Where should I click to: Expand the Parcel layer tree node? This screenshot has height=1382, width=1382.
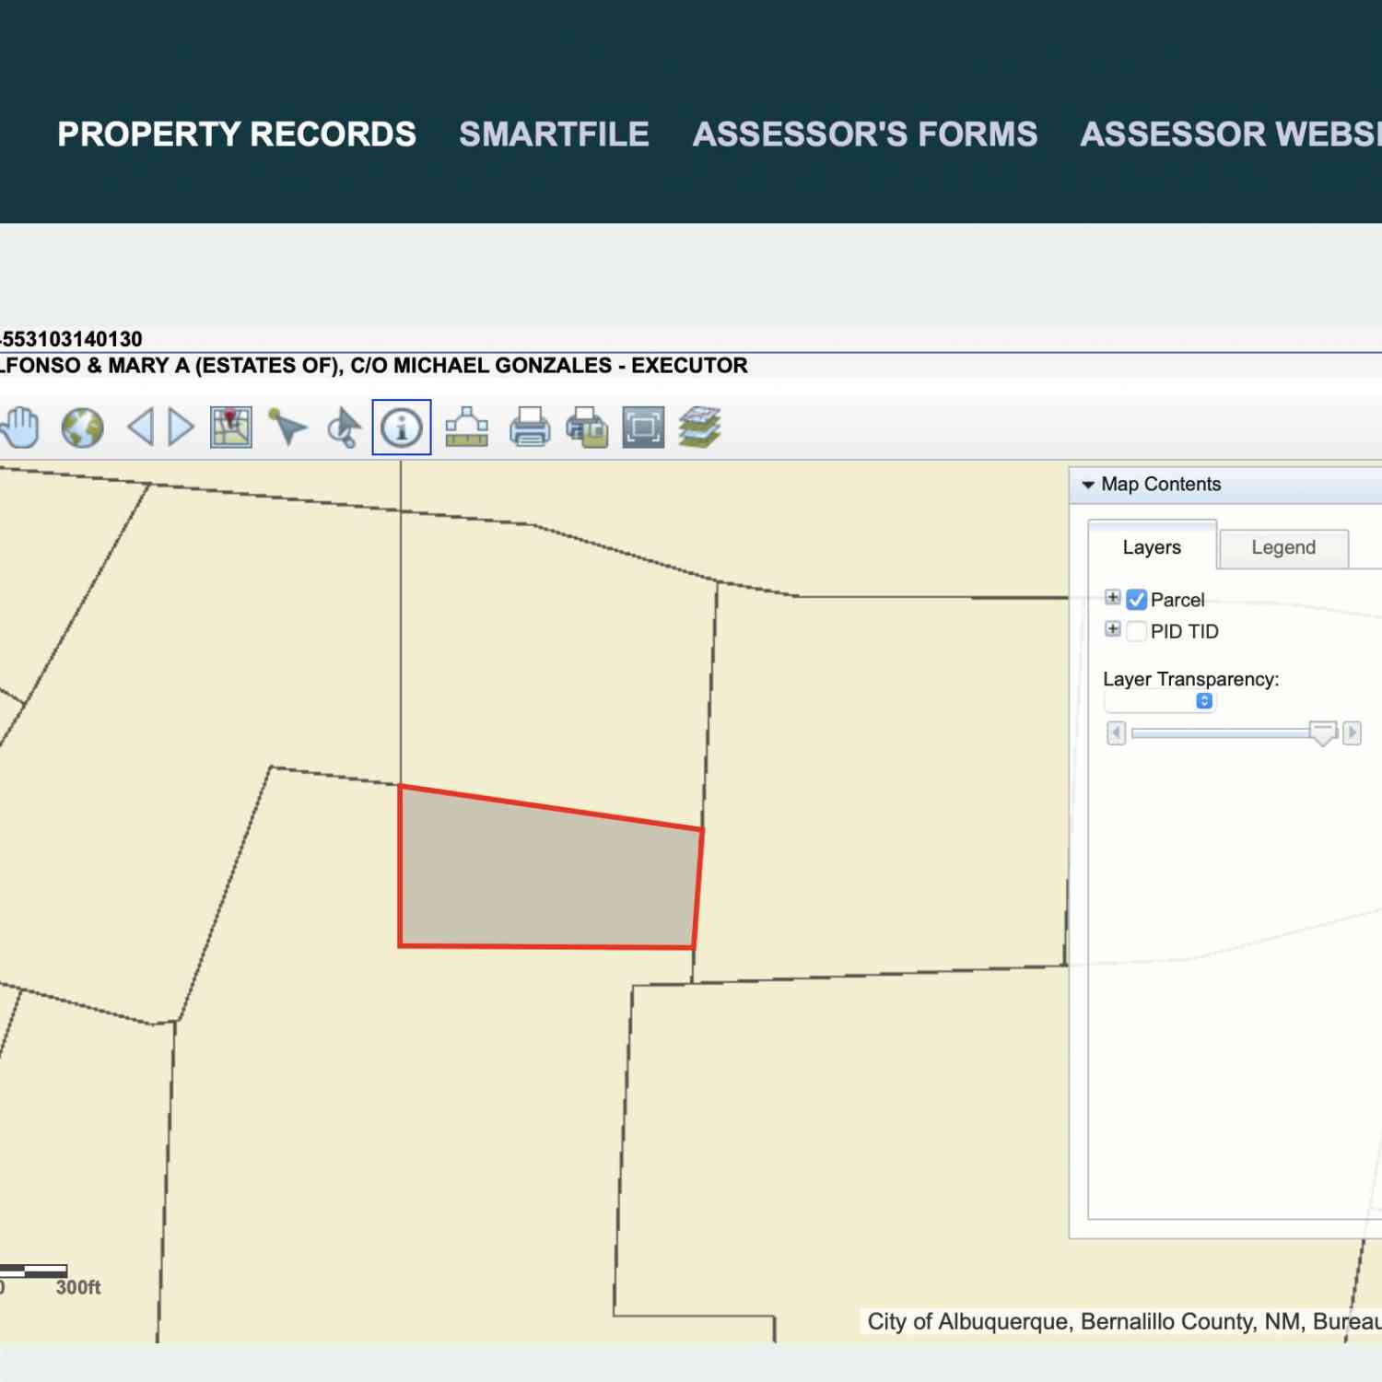coord(1113,598)
